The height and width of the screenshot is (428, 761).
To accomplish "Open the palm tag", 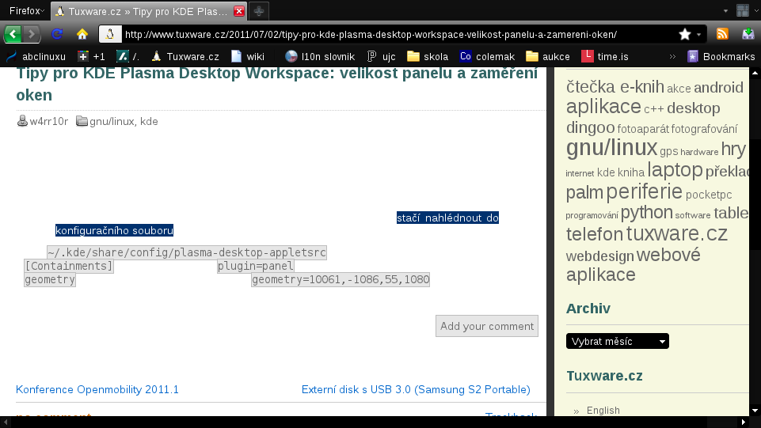I will (584, 192).
